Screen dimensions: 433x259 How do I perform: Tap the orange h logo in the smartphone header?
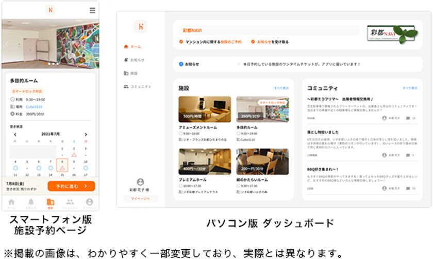pyautogui.click(x=51, y=10)
